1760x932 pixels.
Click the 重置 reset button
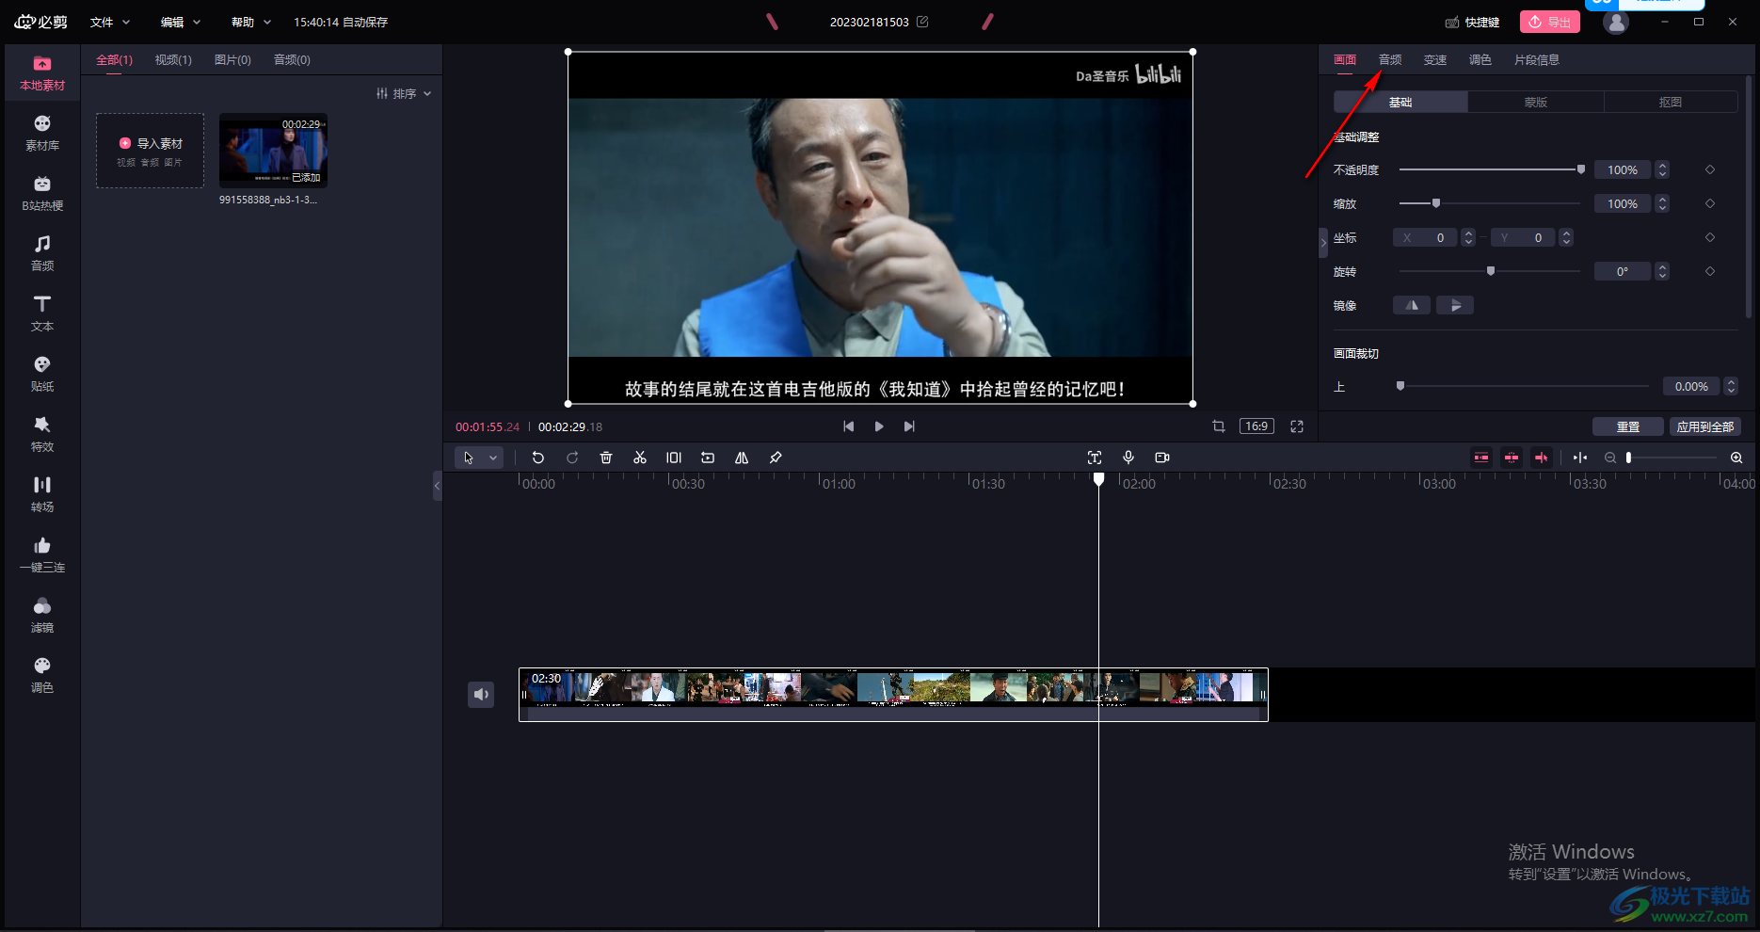tap(1628, 426)
